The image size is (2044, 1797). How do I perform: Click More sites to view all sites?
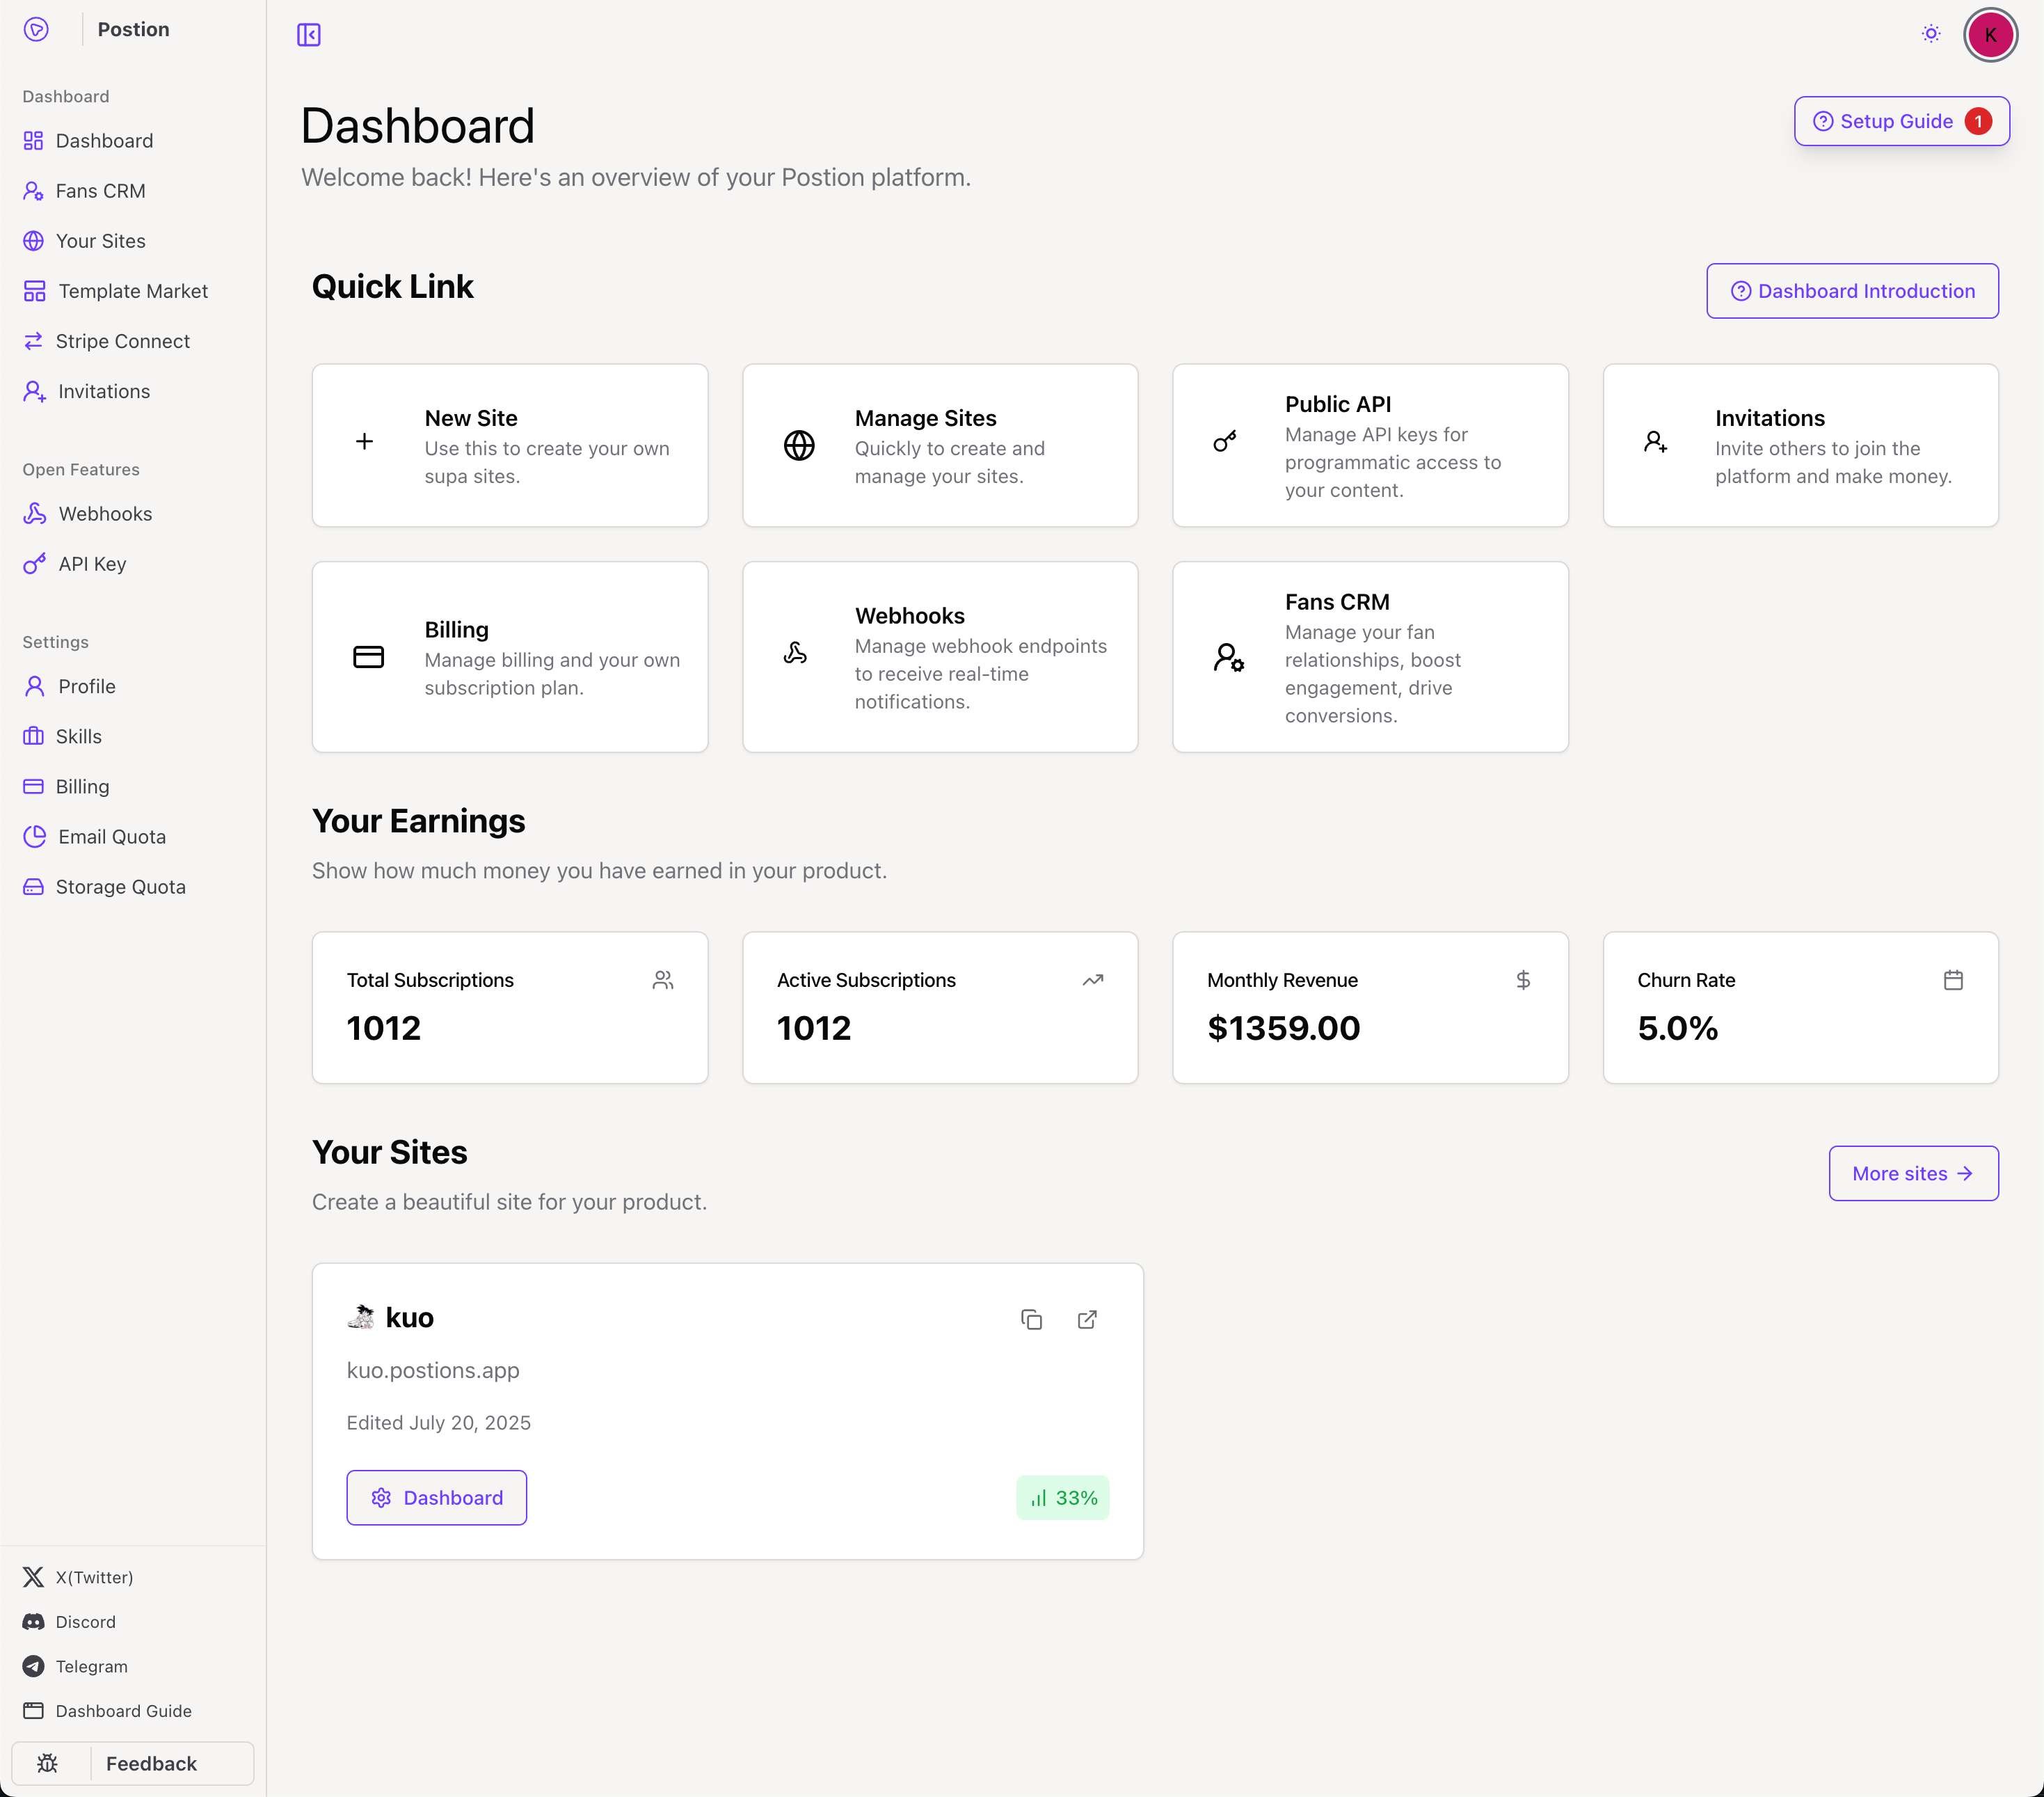point(1913,1173)
